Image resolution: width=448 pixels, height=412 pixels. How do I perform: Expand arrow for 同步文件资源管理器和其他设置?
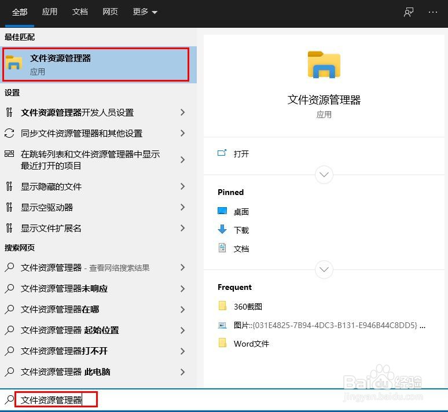tap(182, 133)
